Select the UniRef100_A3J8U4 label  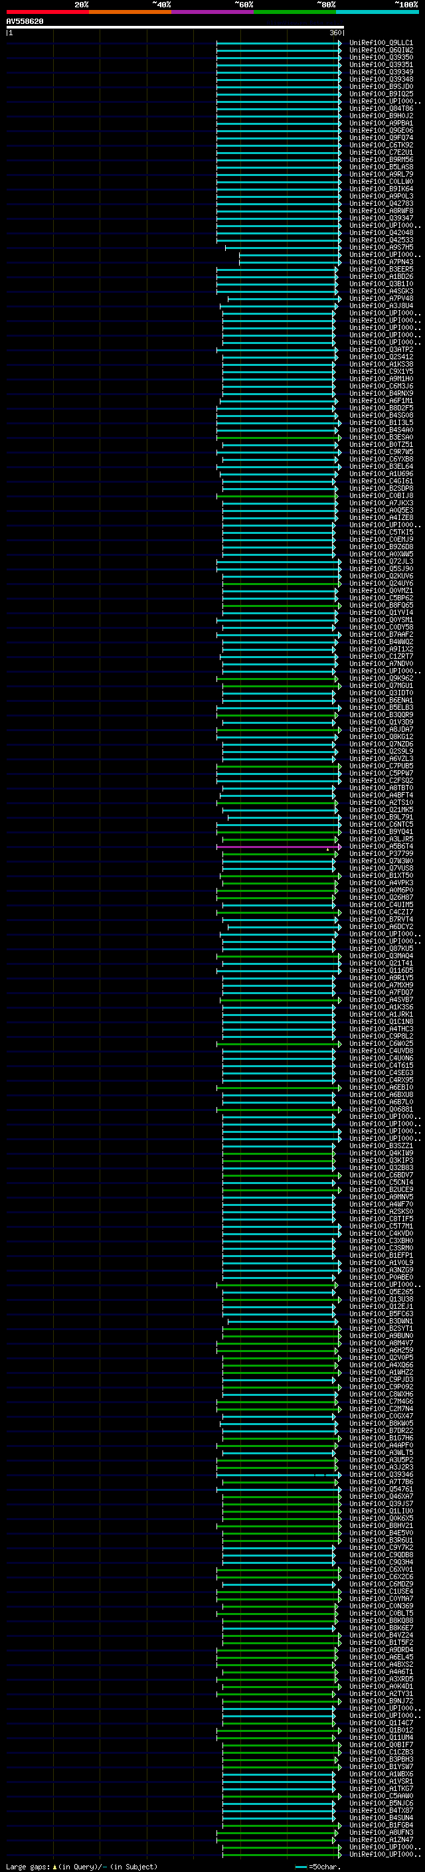[x=381, y=306]
